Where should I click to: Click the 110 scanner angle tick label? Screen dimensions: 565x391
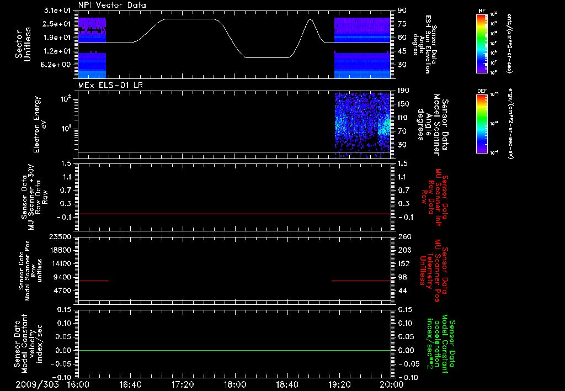tap(403, 118)
